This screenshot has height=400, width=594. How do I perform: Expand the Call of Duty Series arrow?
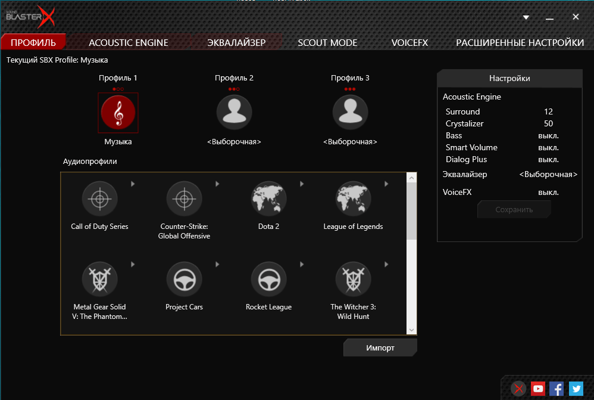[x=133, y=184]
